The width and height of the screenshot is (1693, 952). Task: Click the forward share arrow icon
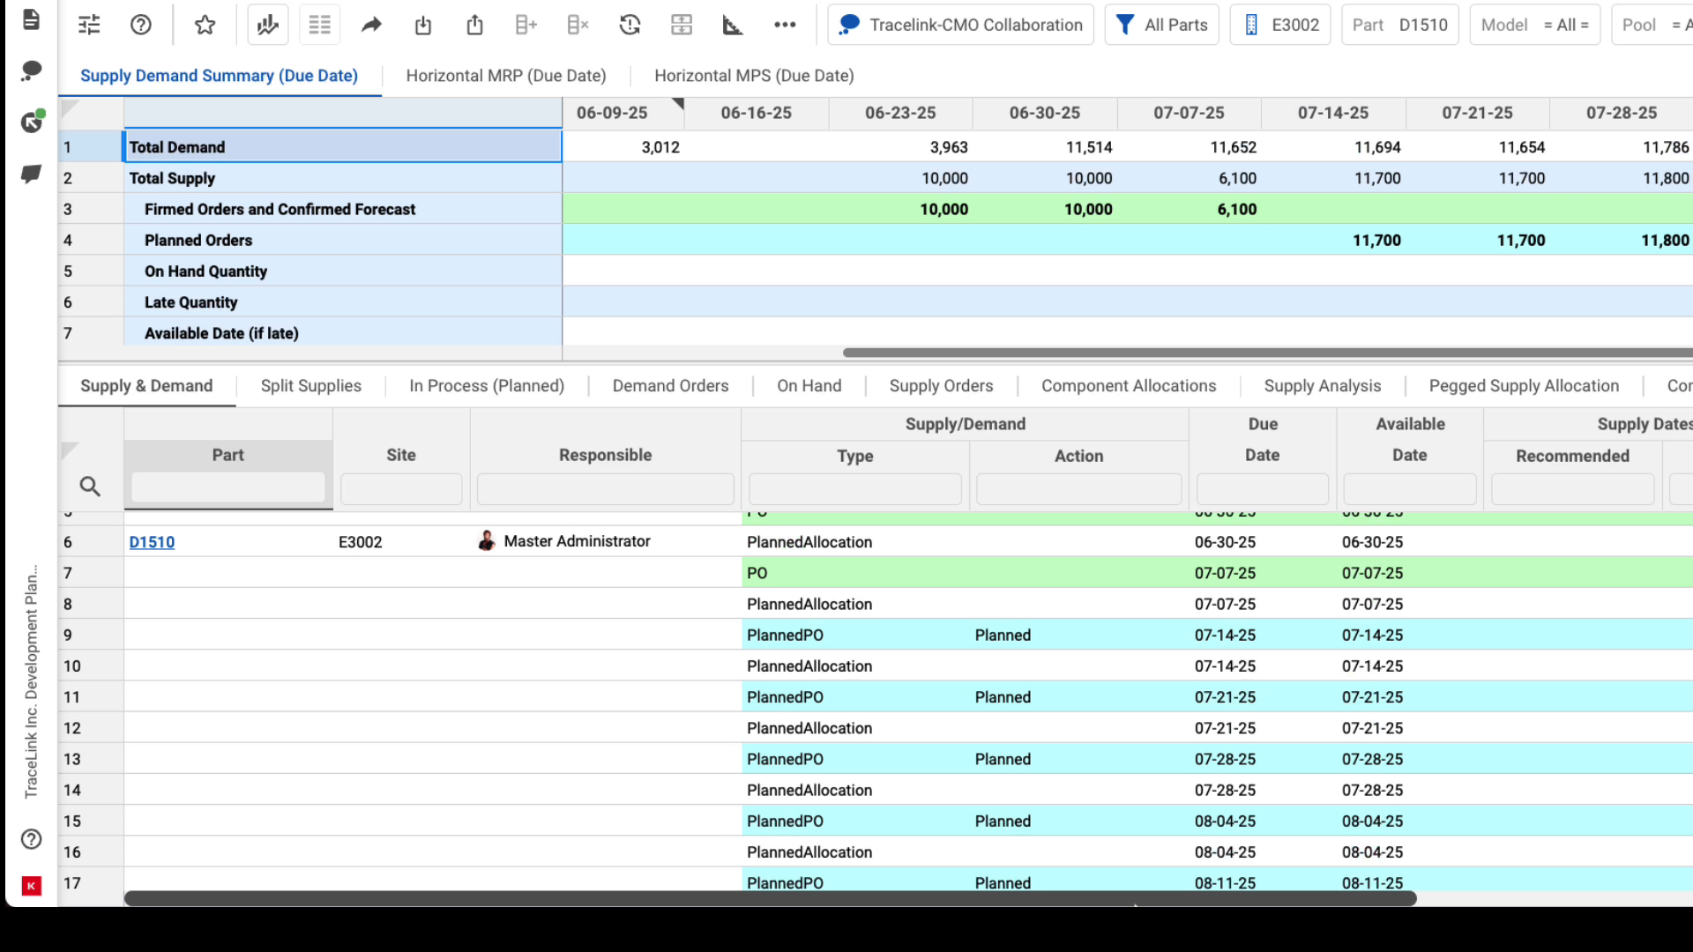click(x=371, y=24)
